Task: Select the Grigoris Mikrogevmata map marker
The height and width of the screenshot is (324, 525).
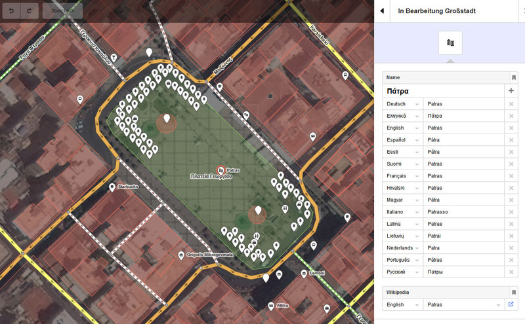Action: [181, 255]
